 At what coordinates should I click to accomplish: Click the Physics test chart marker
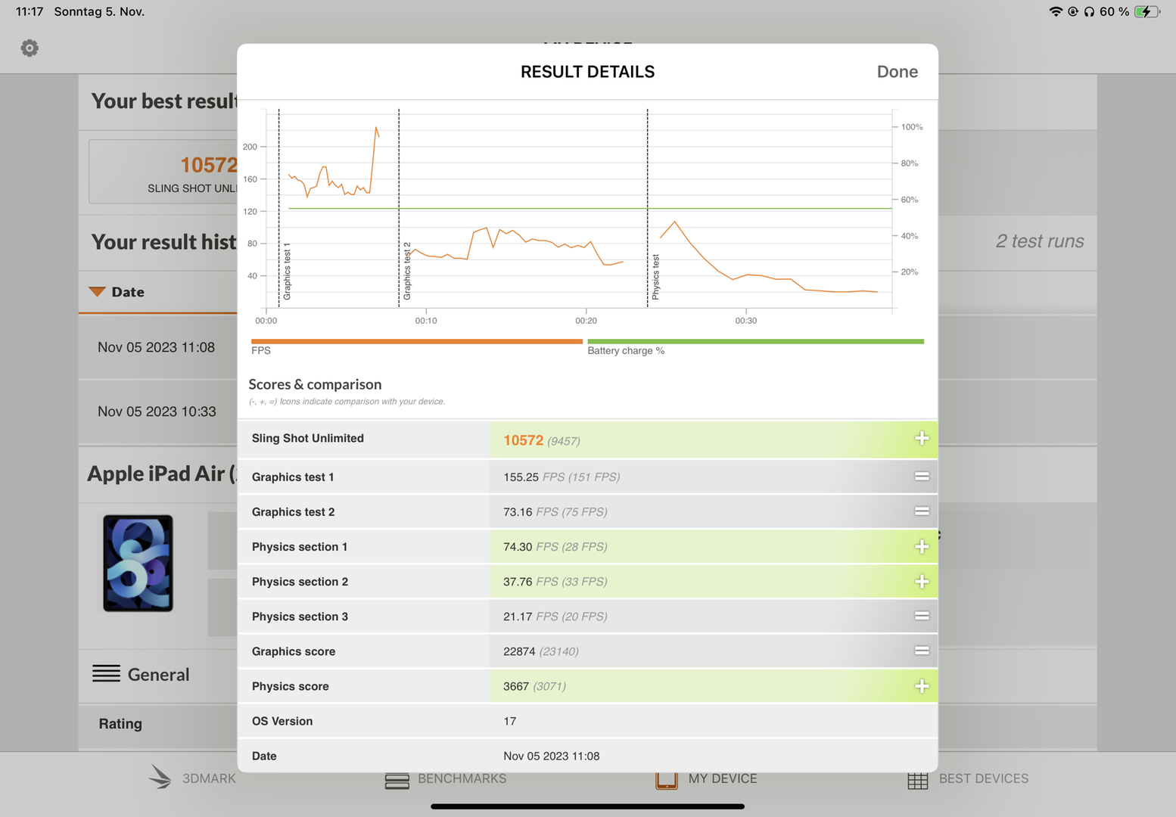coord(655,277)
